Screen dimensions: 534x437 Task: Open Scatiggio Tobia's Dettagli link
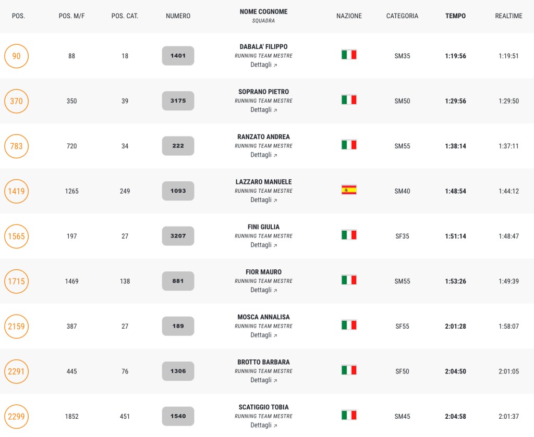[x=263, y=425]
